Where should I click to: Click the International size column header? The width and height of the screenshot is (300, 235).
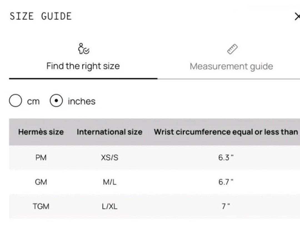click(x=109, y=132)
